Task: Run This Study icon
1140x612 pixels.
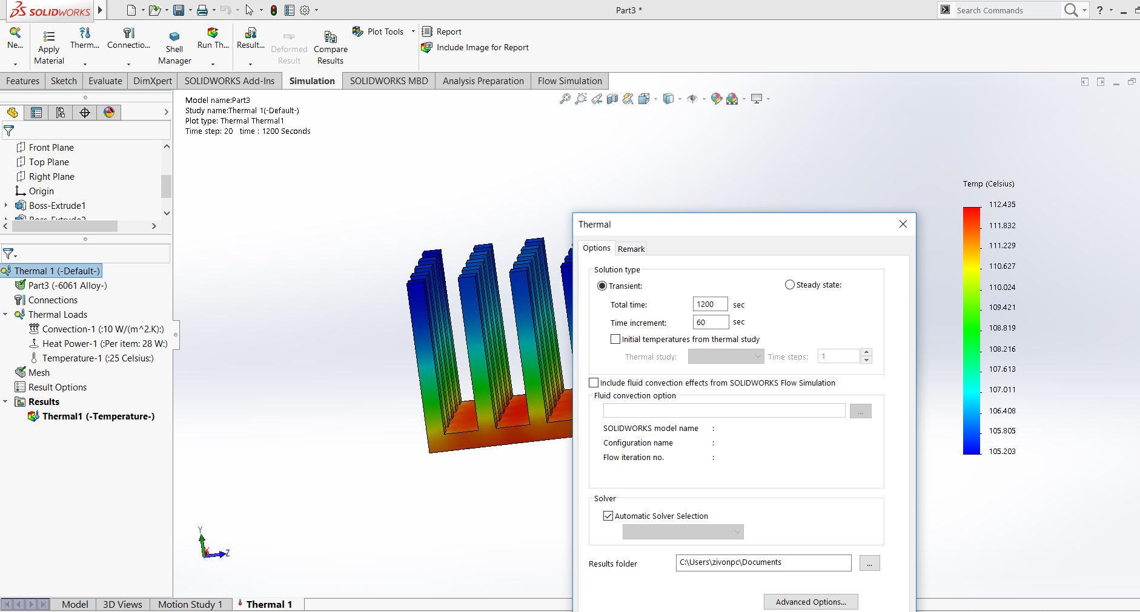Action: pos(213,33)
